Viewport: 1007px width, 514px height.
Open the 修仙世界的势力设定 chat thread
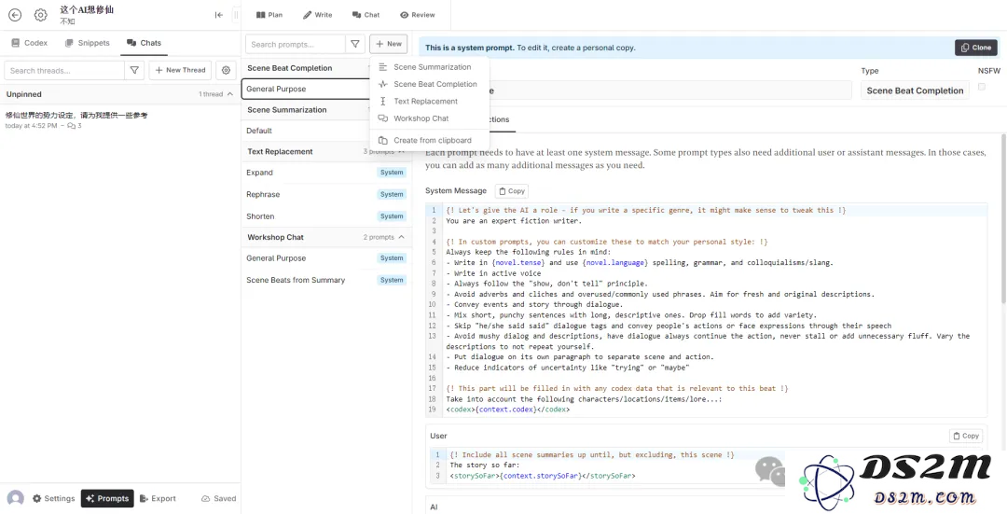[120, 119]
